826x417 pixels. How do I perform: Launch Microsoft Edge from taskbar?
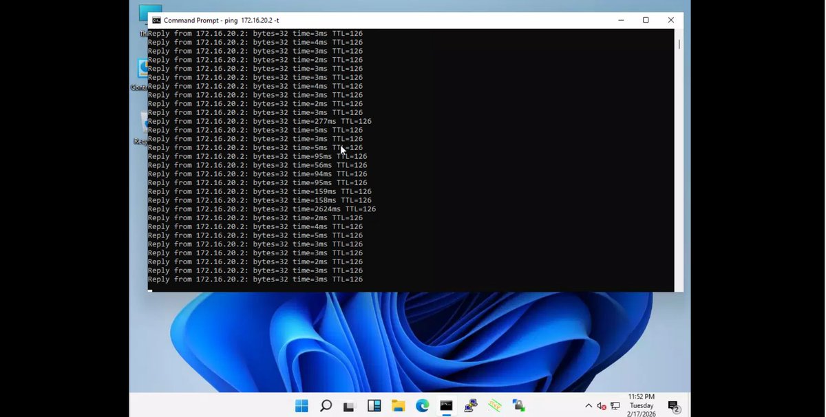[x=422, y=405]
